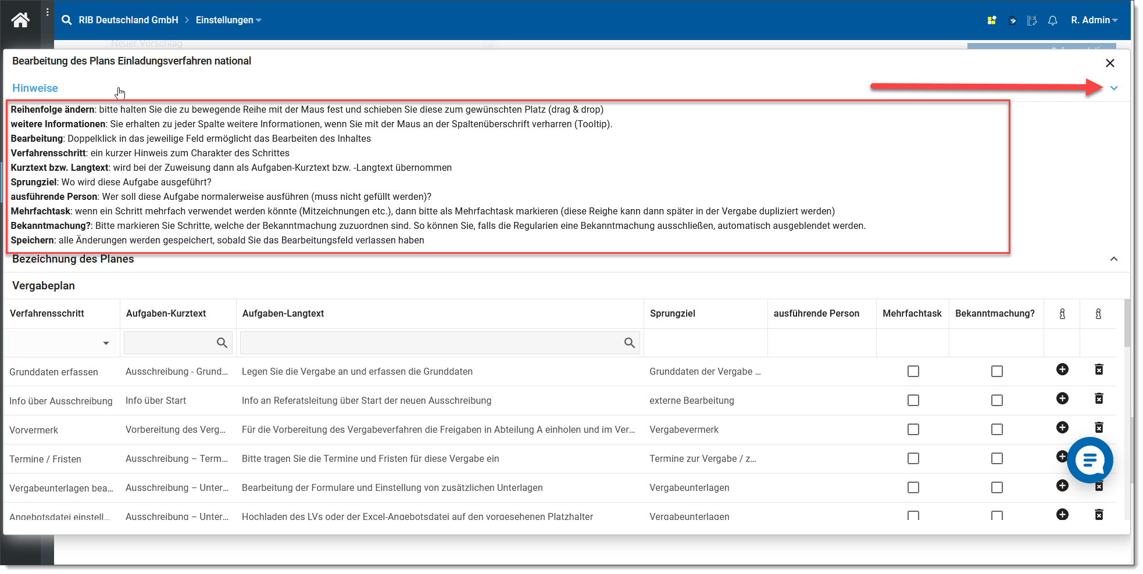This screenshot has height=574, width=1143.
Task: Add a row after Angebotsdatei einstellen
Action: click(1062, 515)
